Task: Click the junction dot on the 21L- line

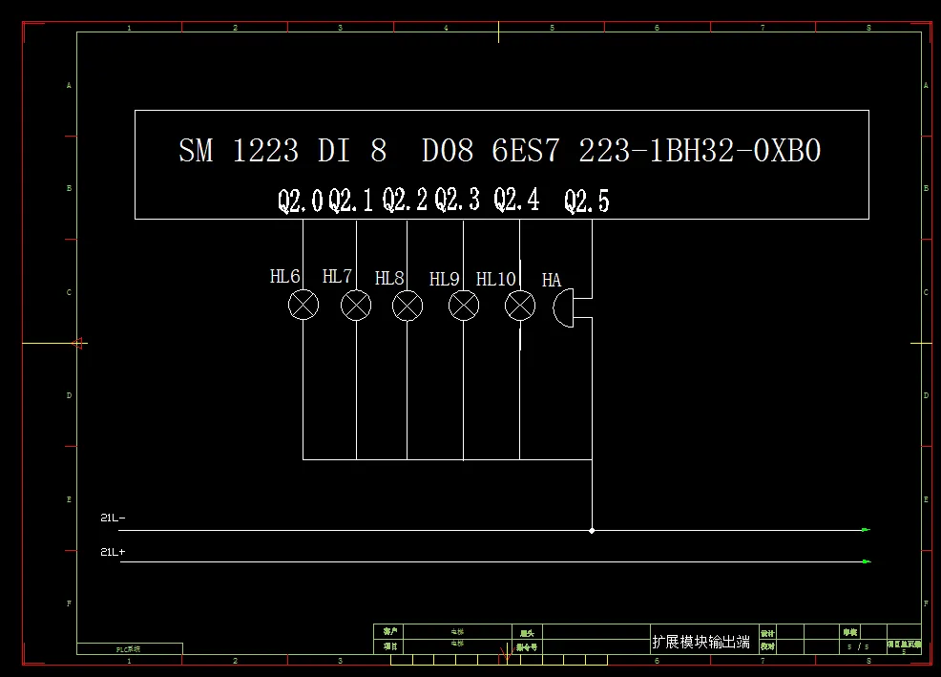Action: pyautogui.click(x=592, y=530)
